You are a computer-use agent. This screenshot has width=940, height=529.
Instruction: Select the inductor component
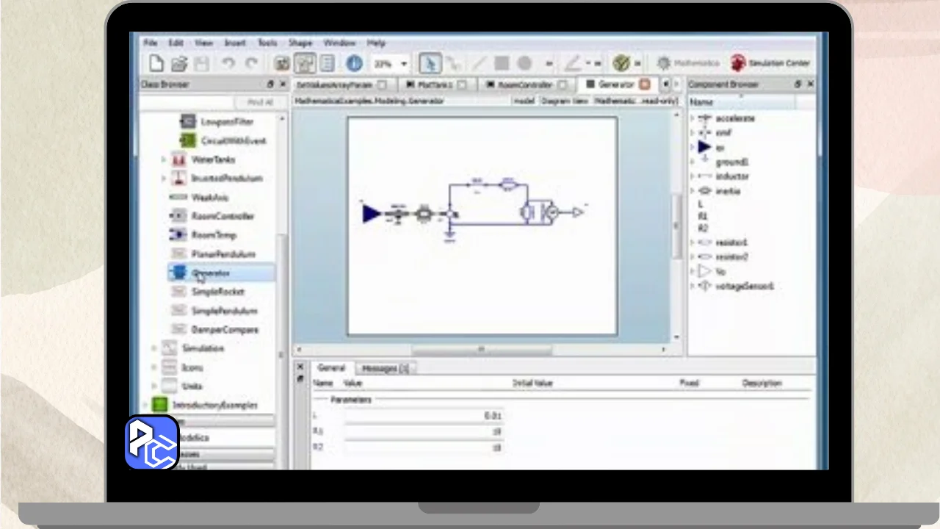732,176
